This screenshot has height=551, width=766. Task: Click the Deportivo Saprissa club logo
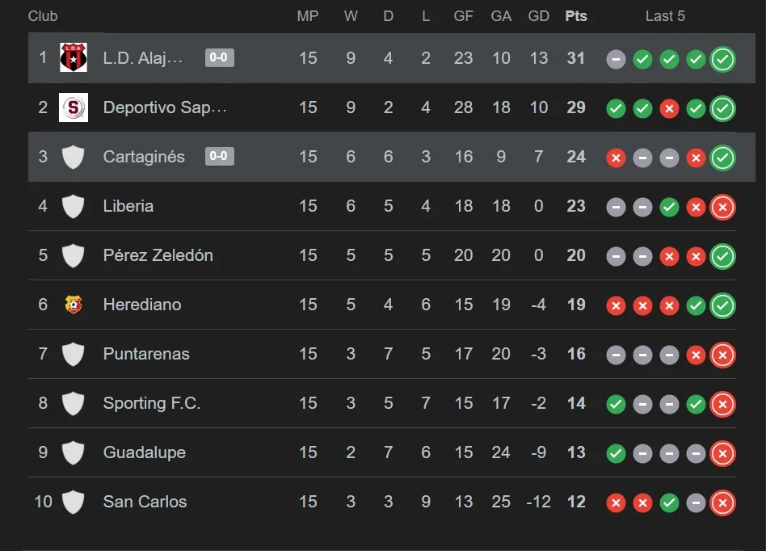[x=74, y=107]
